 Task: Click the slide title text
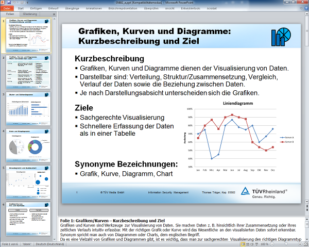(x=154, y=36)
